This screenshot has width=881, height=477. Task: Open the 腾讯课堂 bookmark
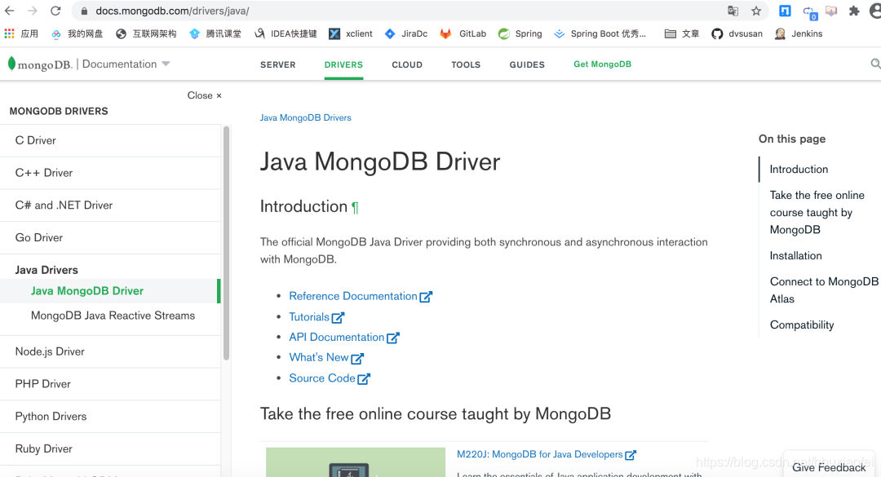point(215,33)
